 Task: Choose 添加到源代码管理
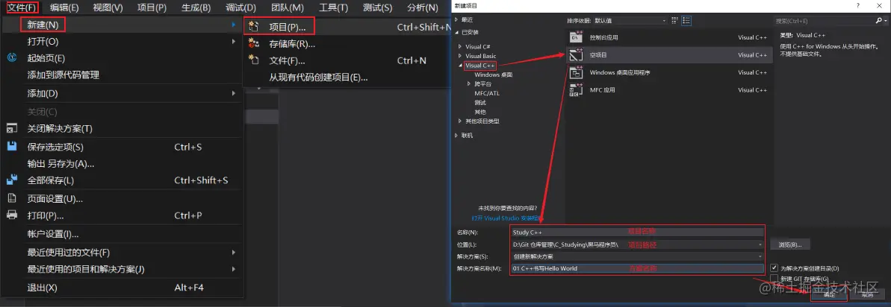tap(63, 75)
